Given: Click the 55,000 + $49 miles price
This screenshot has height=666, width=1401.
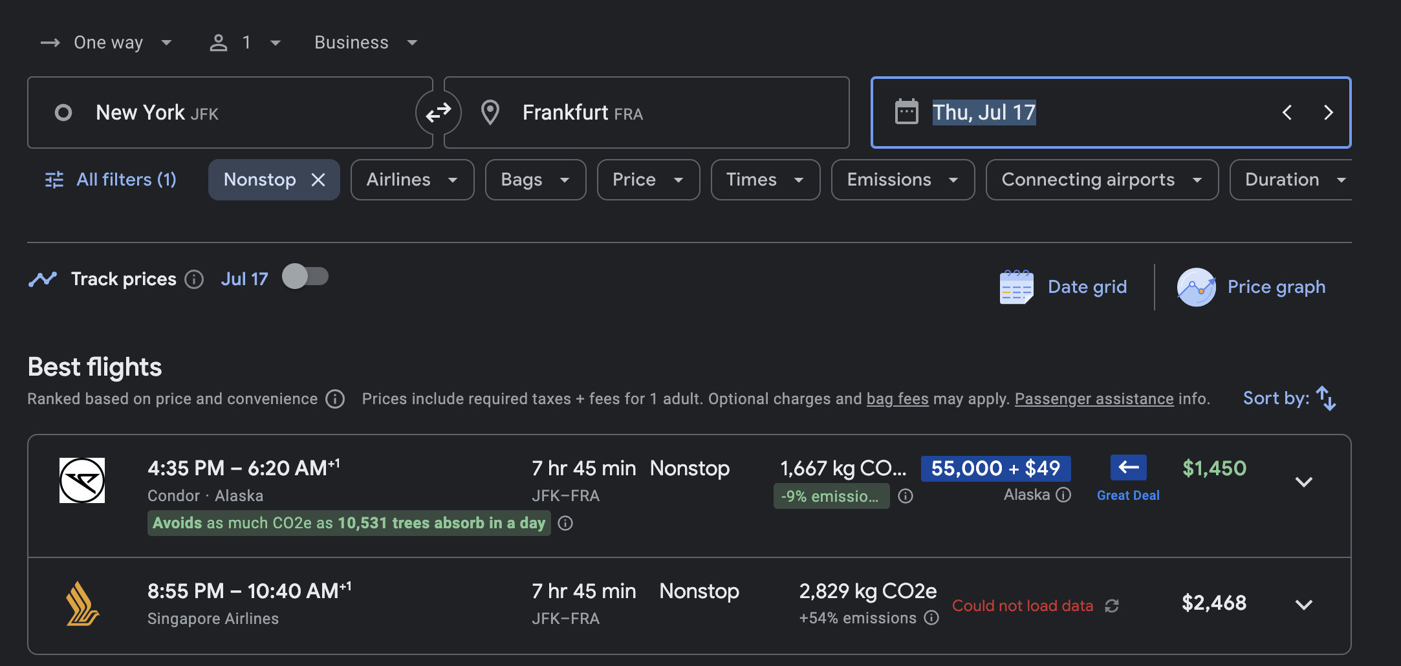Looking at the screenshot, I should 996,468.
